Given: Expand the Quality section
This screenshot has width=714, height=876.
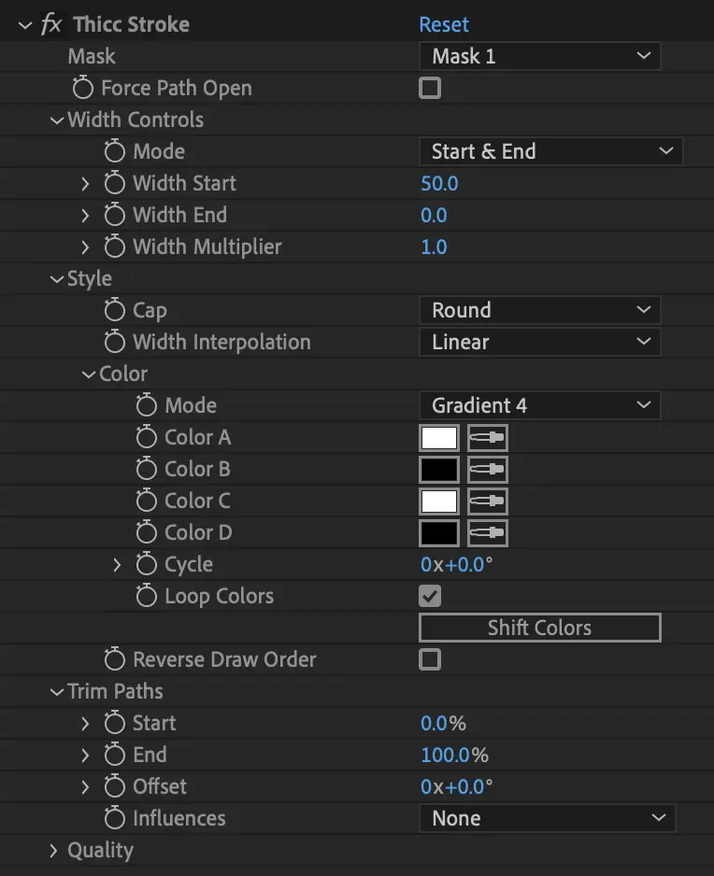Looking at the screenshot, I should (56, 851).
